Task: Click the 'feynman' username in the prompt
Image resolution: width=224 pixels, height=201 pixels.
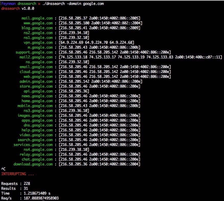Action: pos(8,4)
